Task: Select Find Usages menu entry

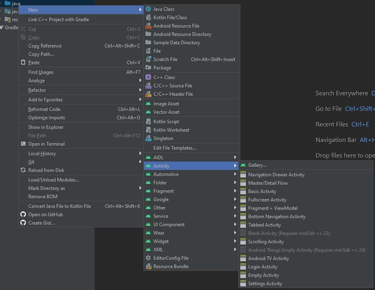Action: tap(41, 72)
